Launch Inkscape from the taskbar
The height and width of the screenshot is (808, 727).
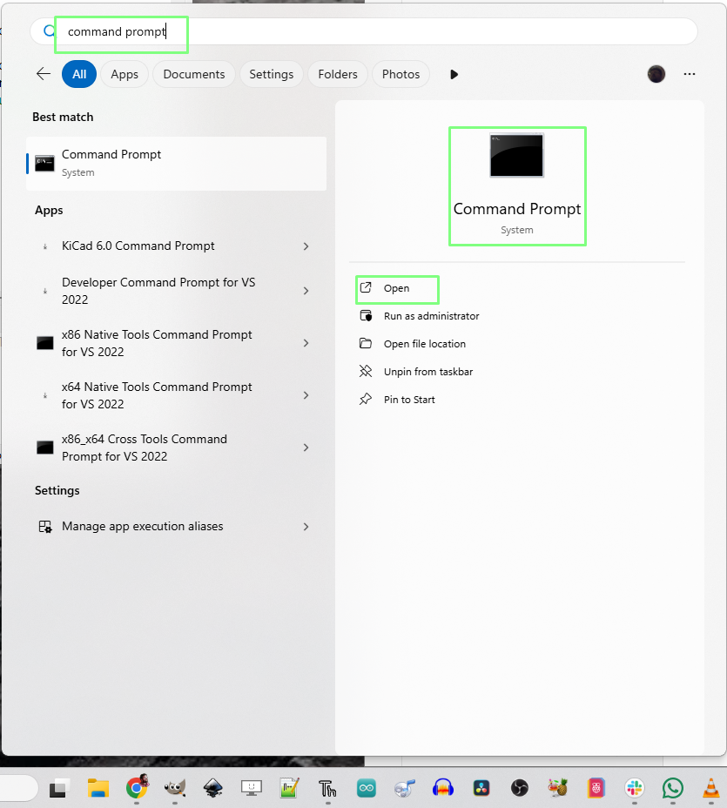(212, 787)
